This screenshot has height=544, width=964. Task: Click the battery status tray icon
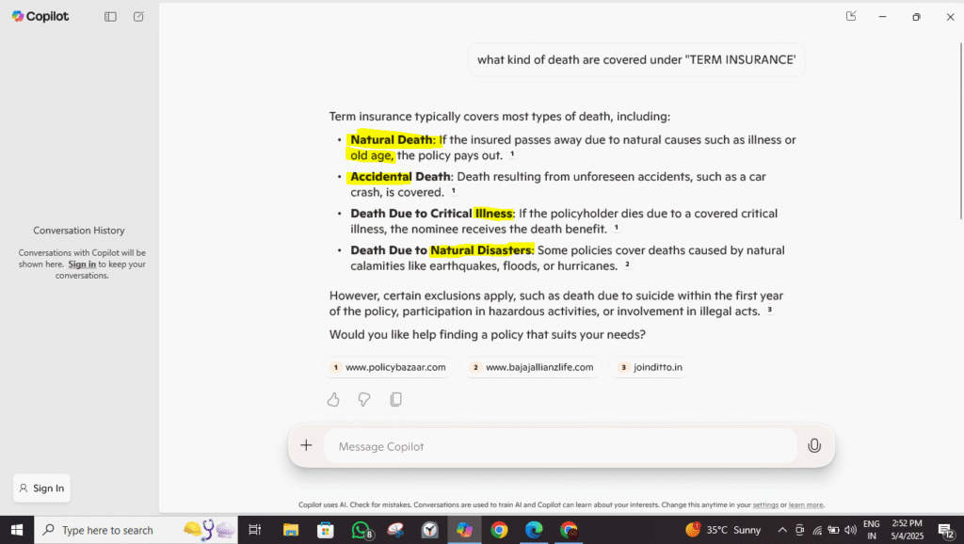tap(834, 530)
